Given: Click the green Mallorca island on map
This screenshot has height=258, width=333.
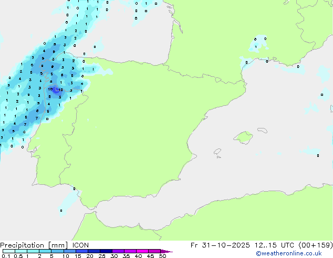Looking at the screenshot, I should pos(243,137).
